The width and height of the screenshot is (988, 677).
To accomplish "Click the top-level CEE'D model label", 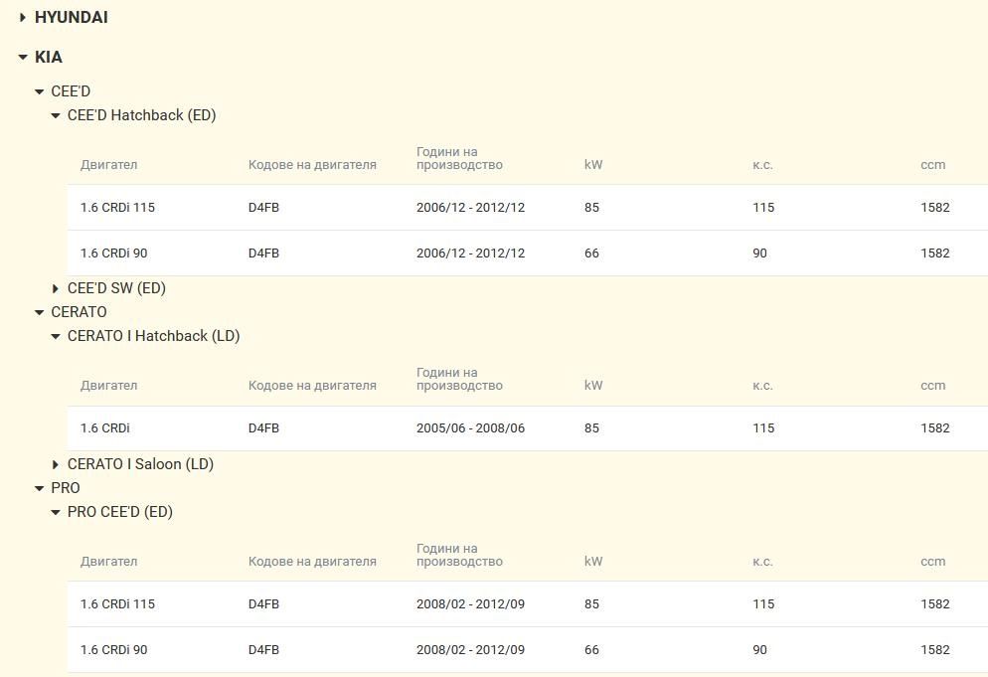I will coord(71,91).
